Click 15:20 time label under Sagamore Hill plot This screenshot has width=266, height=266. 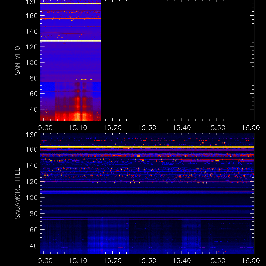113,261
